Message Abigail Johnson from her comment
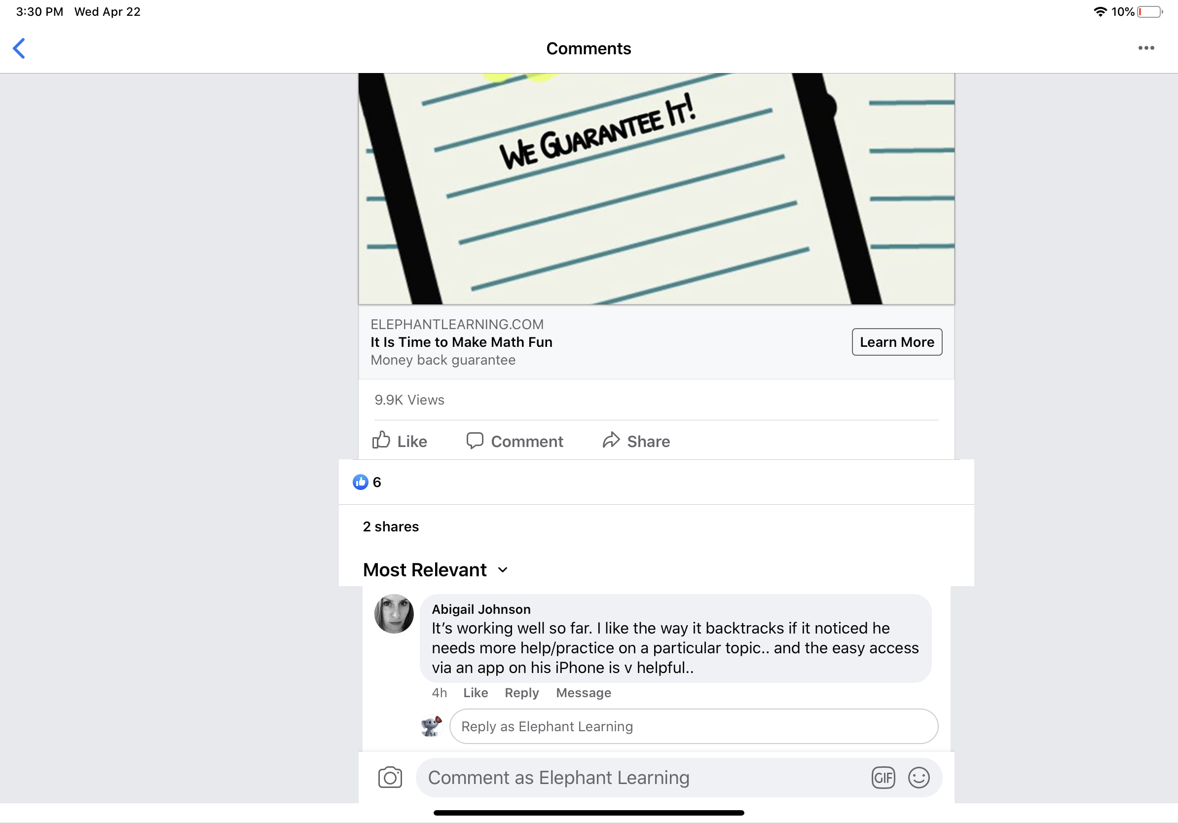Image resolution: width=1178 pixels, height=823 pixels. point(584,693)
